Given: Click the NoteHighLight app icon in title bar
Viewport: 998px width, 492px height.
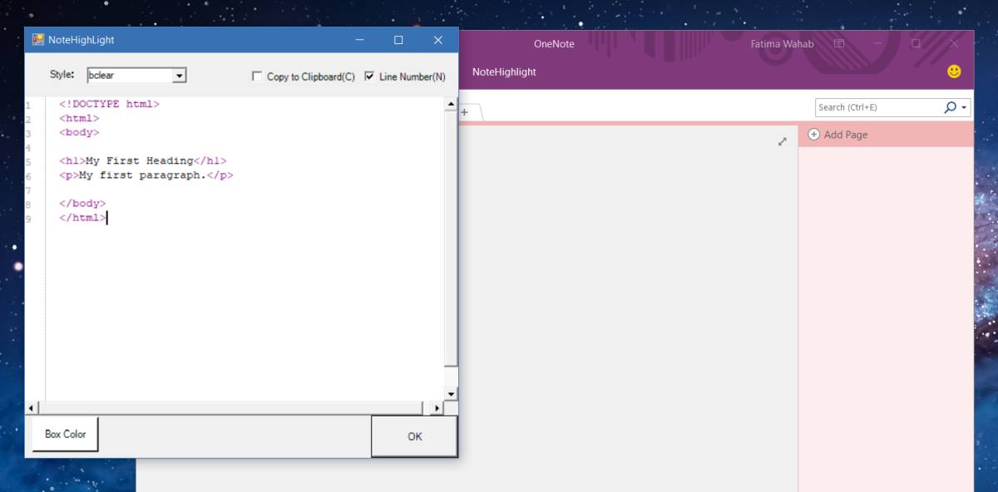Looking at the screenshot, I should (x=37, y=40).
